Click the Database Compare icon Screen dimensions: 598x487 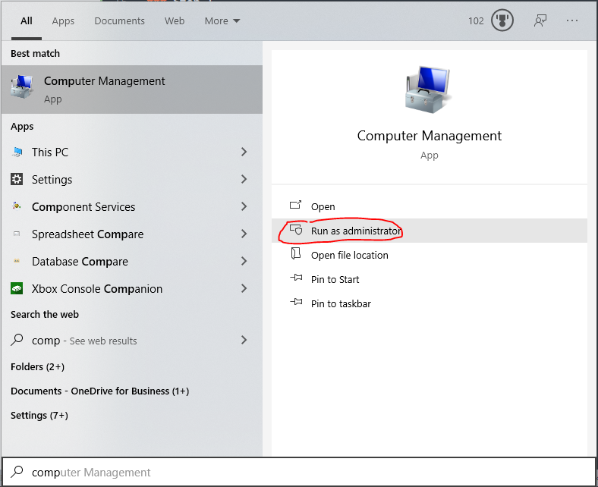tap(17, 261)
